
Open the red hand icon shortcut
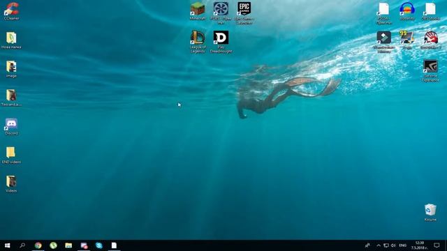tap(430, 40)
